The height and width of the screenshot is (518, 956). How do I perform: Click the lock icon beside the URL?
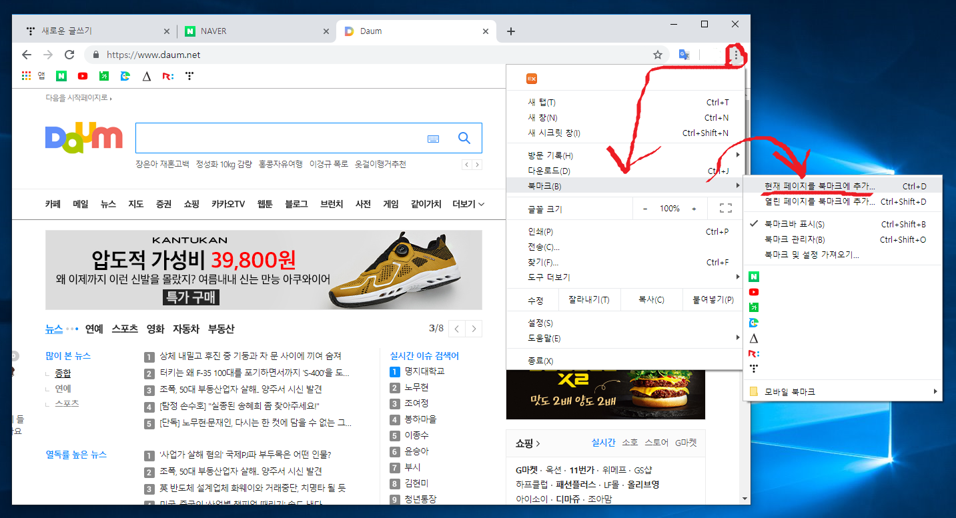(96, 55)
